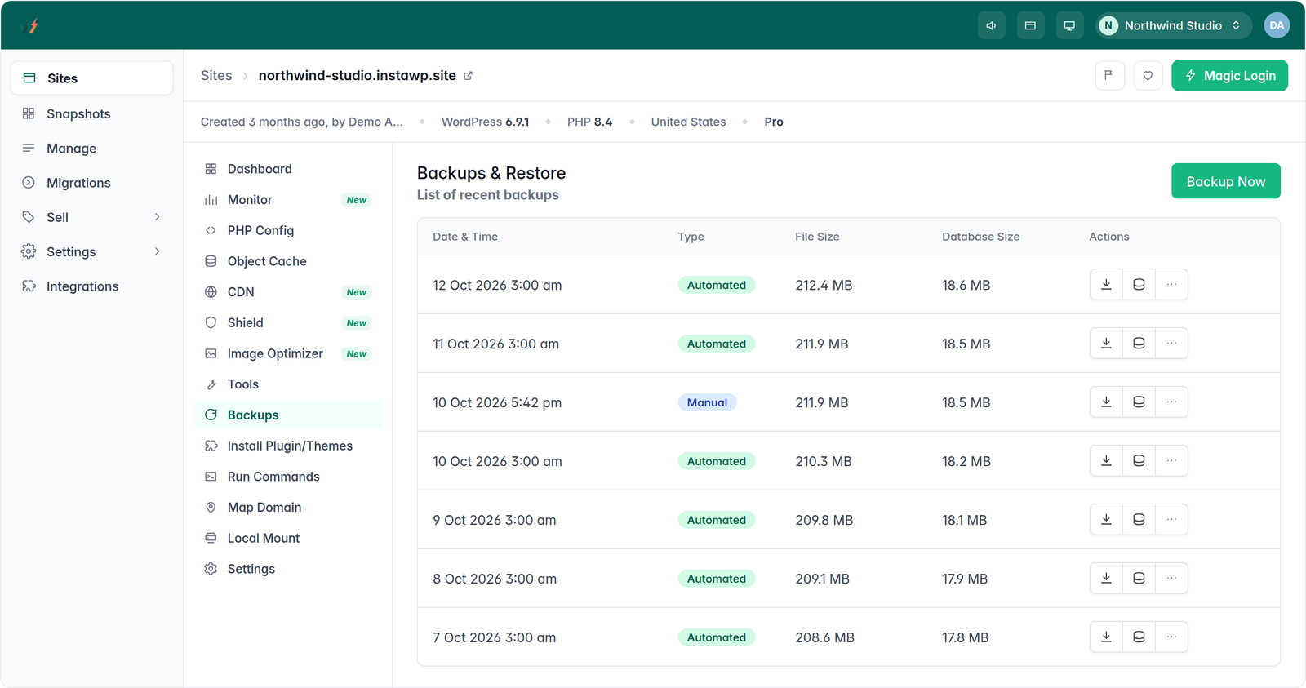Image resolution: width=1306 pixels, height=688 pixels.
Task: Restore database for 10 Oct 5:42 pm backup
Action: click(x=1139, y=402)
